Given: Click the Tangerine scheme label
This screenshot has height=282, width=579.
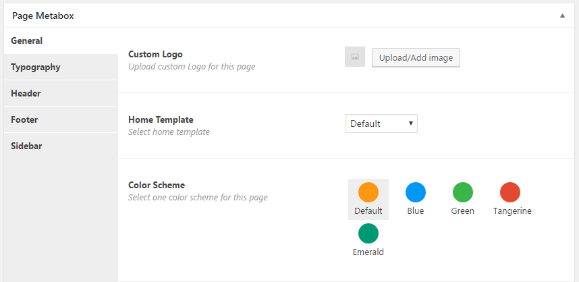Looking at the screenshot, I should click(x=512, y=211).
